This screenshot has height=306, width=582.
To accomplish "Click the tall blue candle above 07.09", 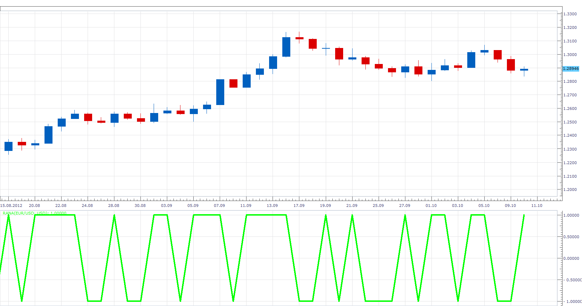I will pyautogui.click(x=220, y=92).
